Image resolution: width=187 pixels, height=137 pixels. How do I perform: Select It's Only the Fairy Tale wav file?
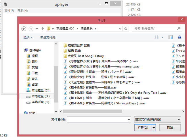(115, 93)
